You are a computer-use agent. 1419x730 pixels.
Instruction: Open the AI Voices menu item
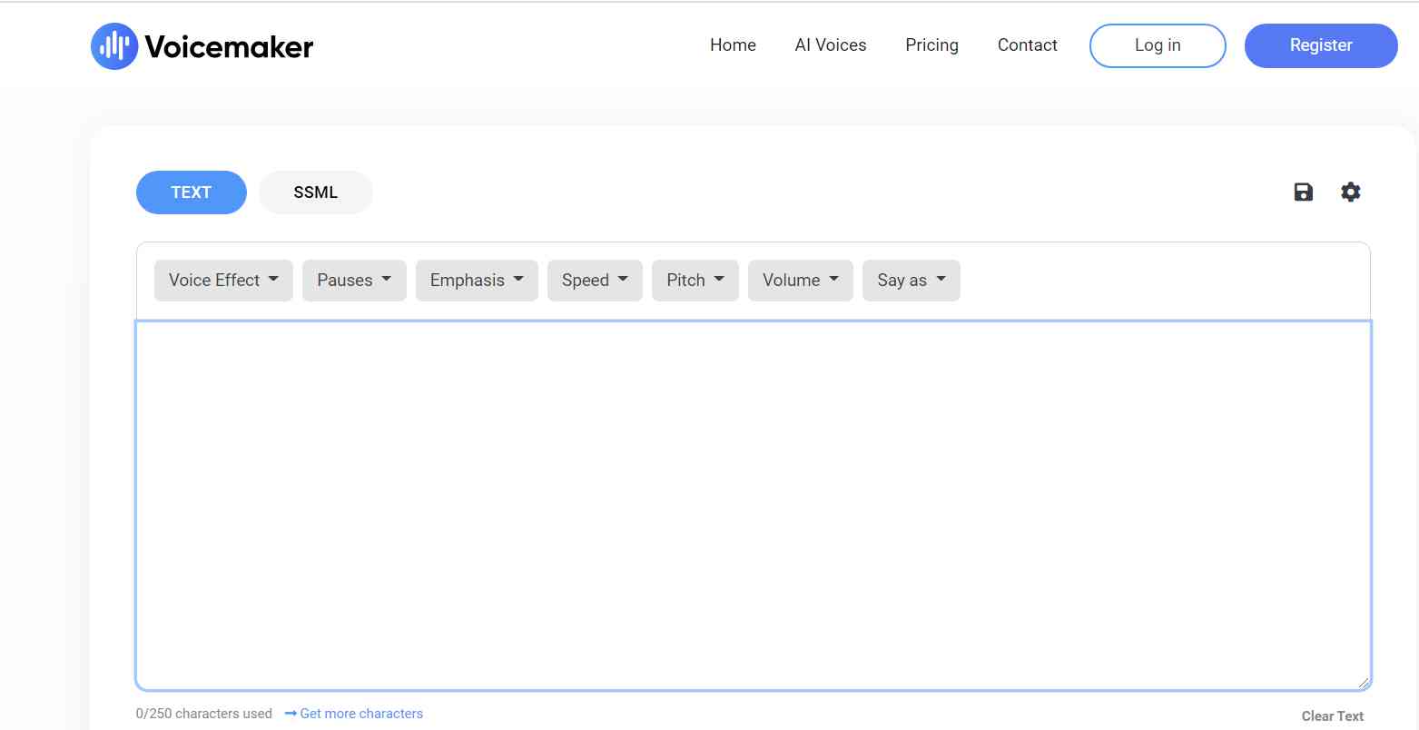(x=831, y=45)
